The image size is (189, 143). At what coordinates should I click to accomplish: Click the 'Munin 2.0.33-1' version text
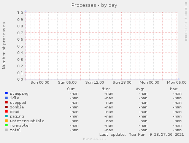point(94,139)
